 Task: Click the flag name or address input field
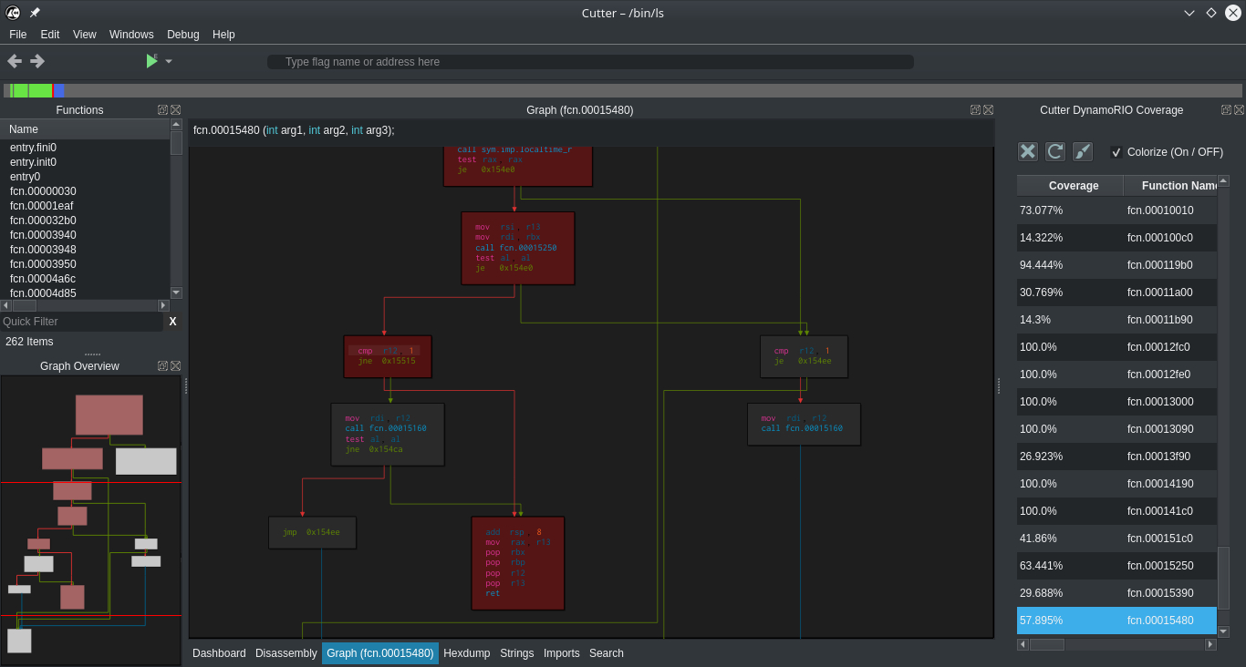(589, 62)
